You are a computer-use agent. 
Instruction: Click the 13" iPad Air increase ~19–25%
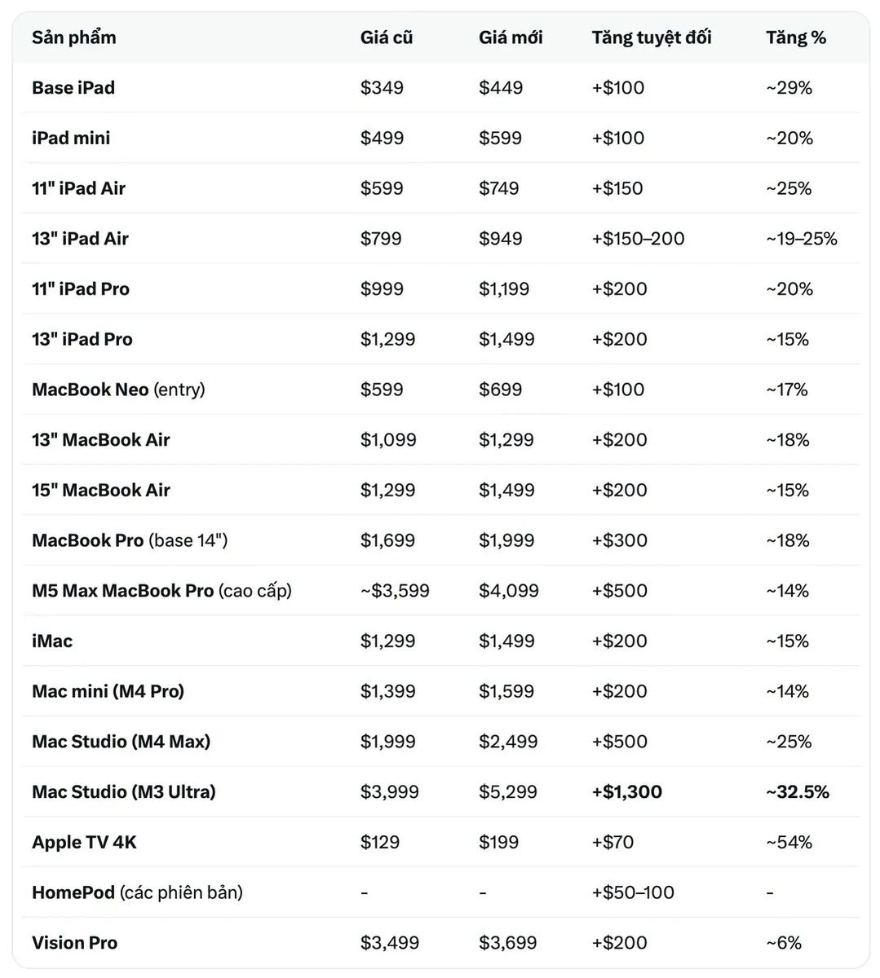pyautogui.click(x=802, y=239)
